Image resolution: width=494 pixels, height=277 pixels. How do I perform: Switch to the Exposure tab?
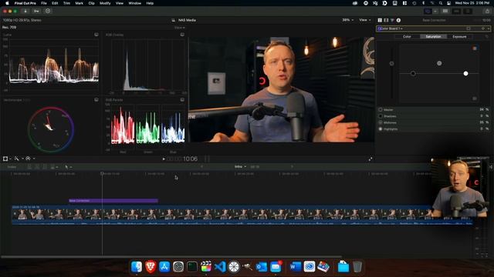coord(459,37)
